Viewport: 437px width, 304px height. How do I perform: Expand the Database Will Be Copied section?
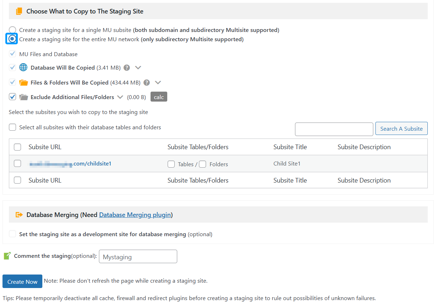tap(138, 67)
